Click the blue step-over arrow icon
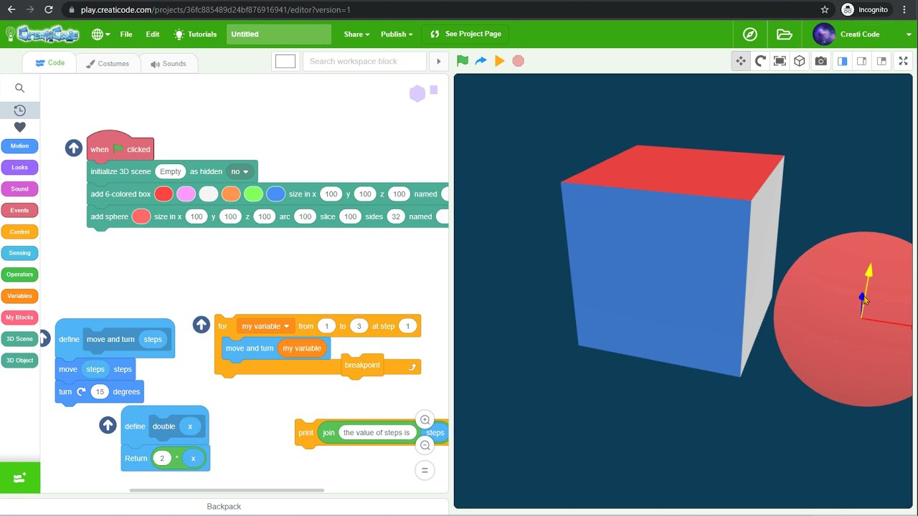The height and width of the screenshot is (516, 918). (x=481, y=61)
